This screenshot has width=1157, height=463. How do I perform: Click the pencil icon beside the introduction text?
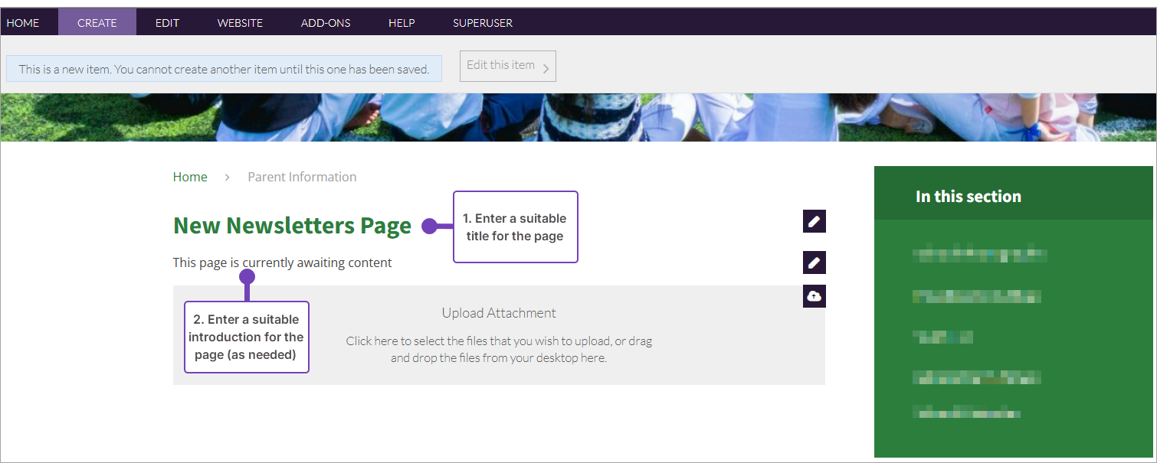tap(814, 262)
